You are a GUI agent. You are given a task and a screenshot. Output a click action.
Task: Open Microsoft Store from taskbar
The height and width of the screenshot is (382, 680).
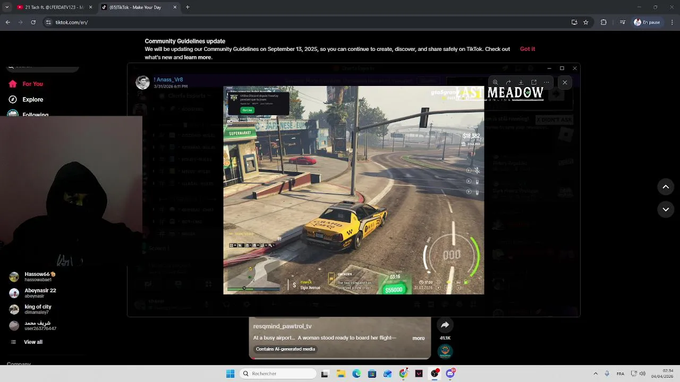tap(372, 374)
